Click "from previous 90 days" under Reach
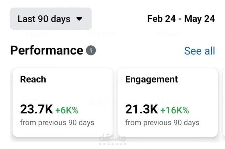 click(x=57, y=123)
